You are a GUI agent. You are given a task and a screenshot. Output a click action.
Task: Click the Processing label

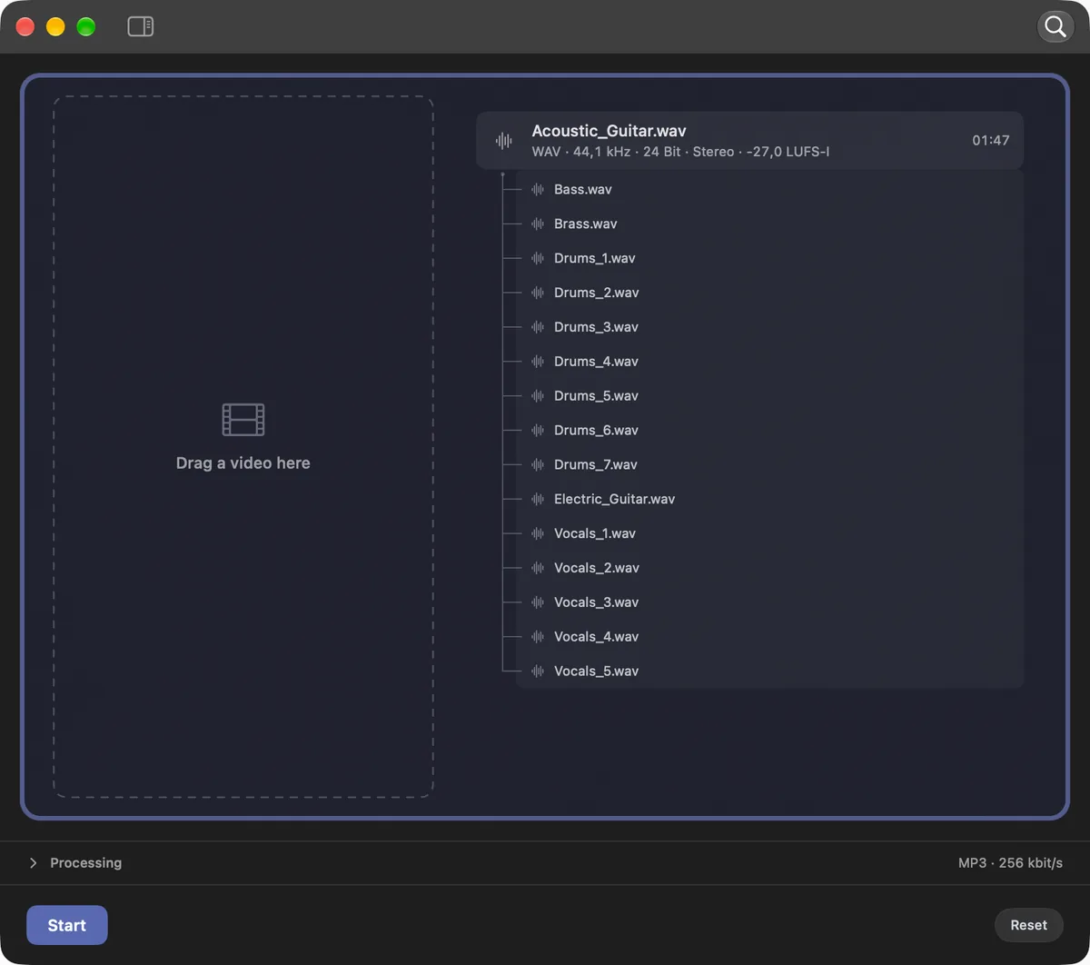tap(85, 863)
